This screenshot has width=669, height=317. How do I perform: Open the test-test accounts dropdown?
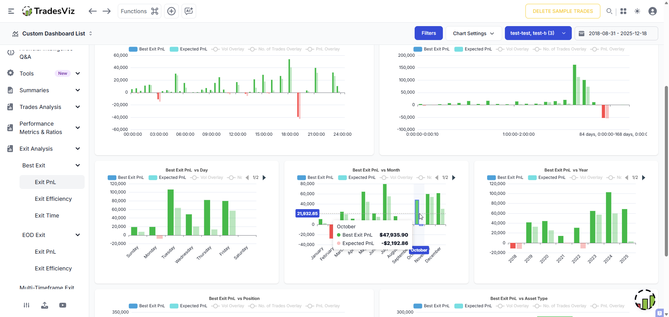[x=538, y=33]
